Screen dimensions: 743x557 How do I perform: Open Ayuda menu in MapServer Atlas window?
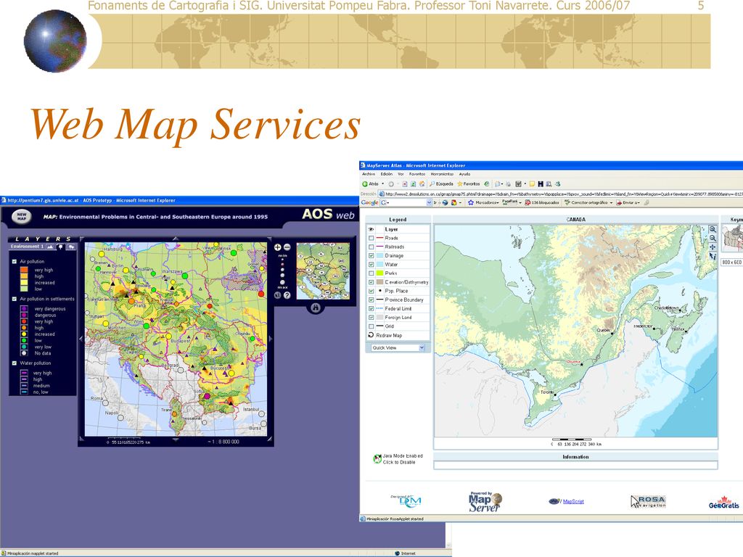464,174
